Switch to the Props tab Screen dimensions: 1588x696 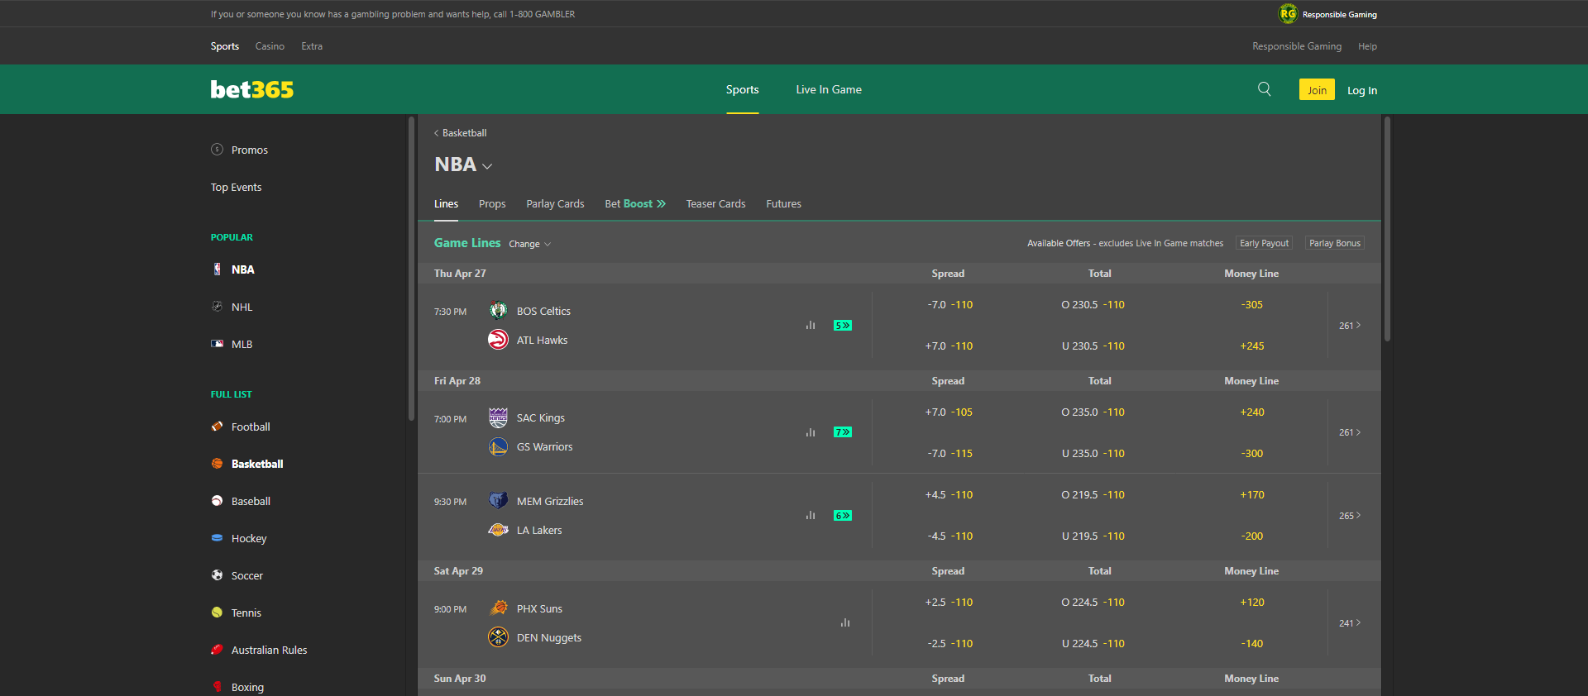(x=492, y=204)
